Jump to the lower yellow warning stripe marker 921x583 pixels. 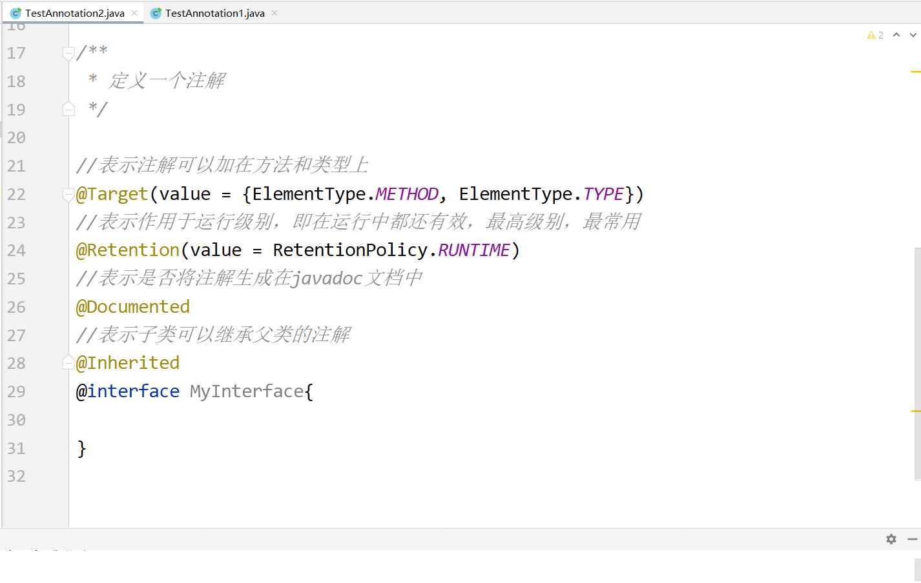coord(916,411)
